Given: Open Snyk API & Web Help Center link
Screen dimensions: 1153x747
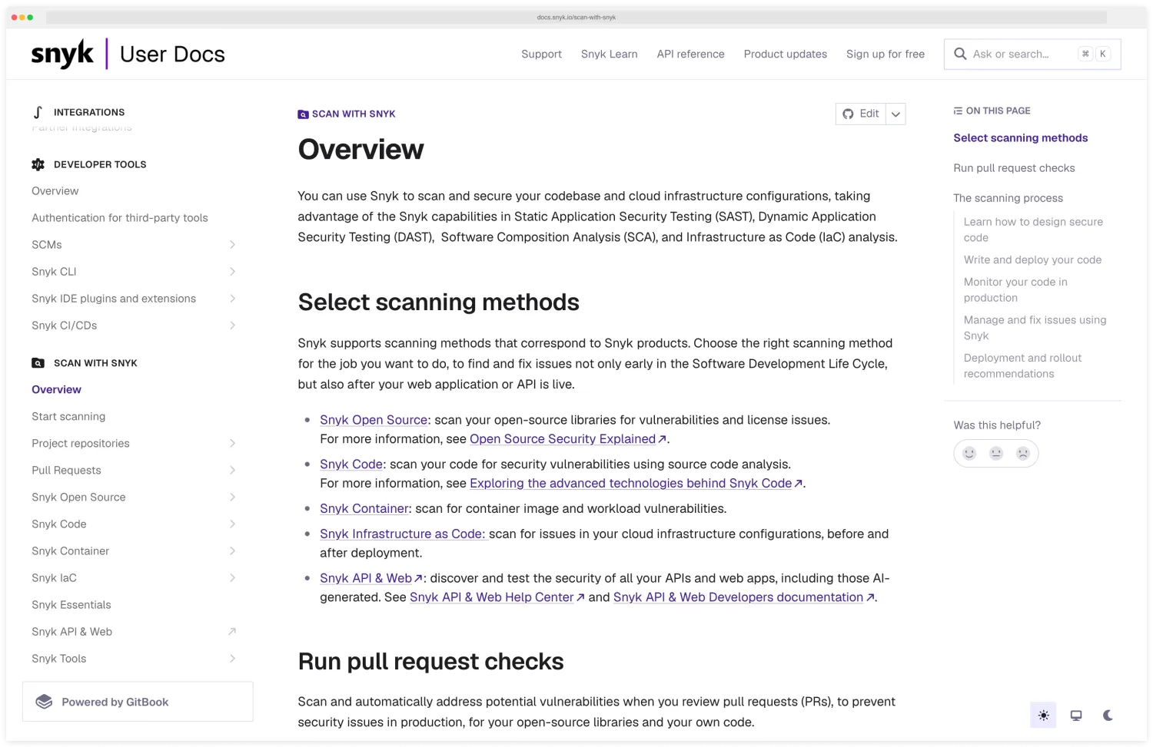Looking at the screenshot, I should (497, 597).
